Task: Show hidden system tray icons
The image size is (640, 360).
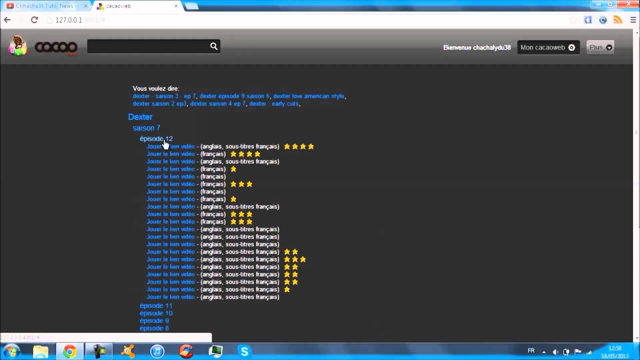Action: (545, 351)
